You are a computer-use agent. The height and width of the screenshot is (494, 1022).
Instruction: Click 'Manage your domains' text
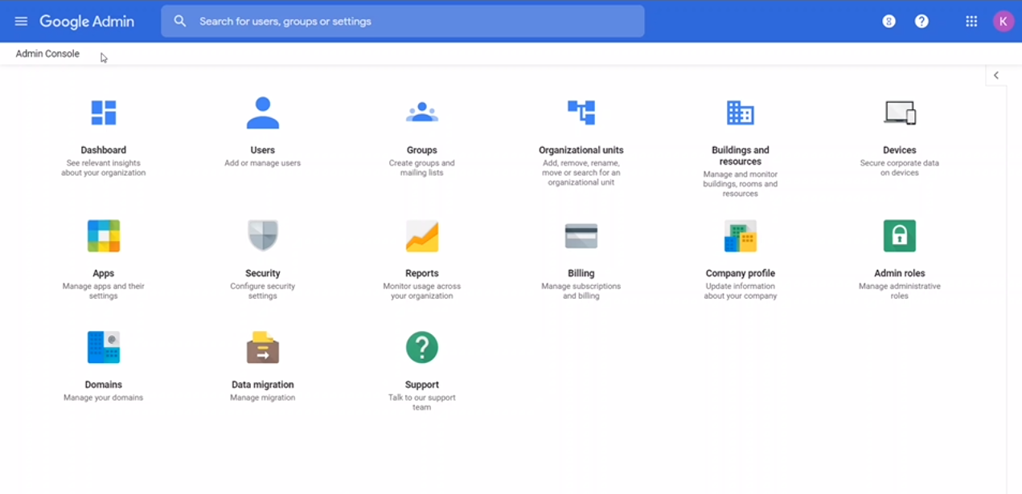pyautogui.click(x=104, y=398)
